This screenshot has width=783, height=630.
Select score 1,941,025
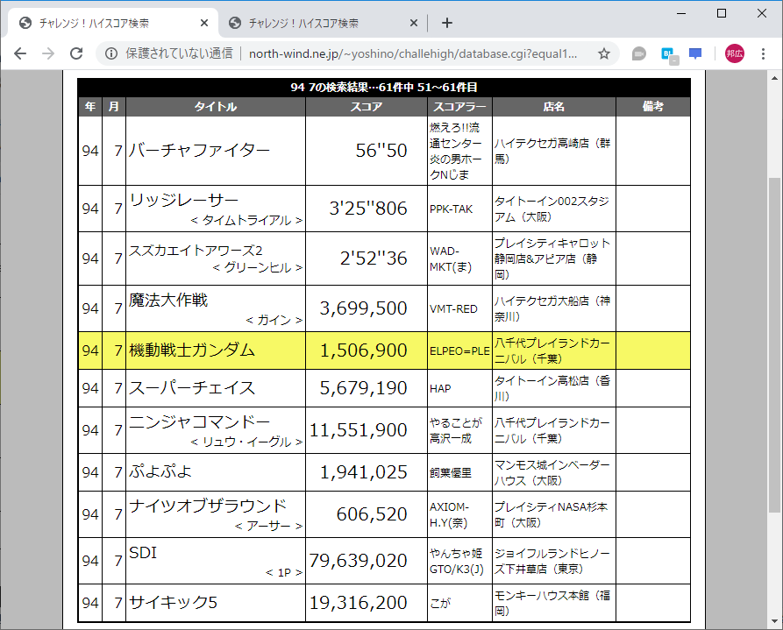tap(363, 471)
